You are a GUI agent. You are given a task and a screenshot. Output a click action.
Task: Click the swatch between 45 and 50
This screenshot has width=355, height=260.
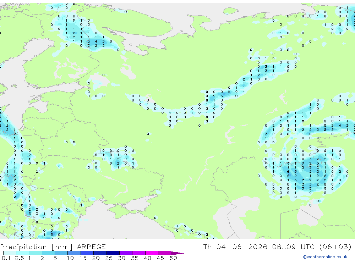point(165,253)
